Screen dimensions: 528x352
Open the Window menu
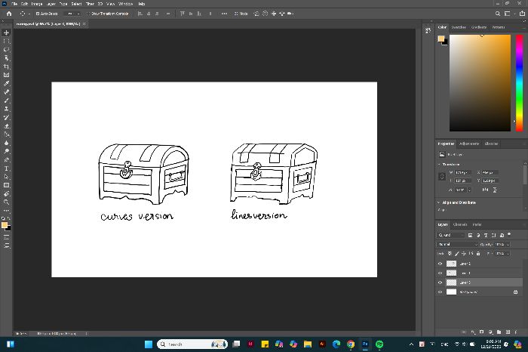point(126,4)
